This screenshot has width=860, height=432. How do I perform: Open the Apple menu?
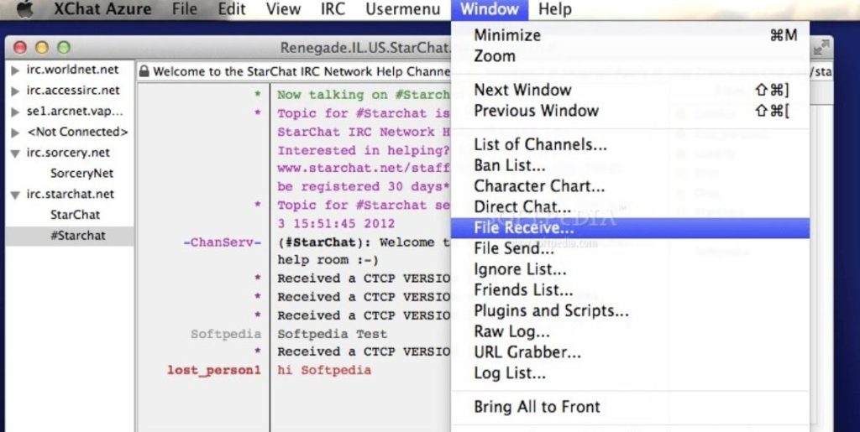pyautogui.click(x=25, y=9)
